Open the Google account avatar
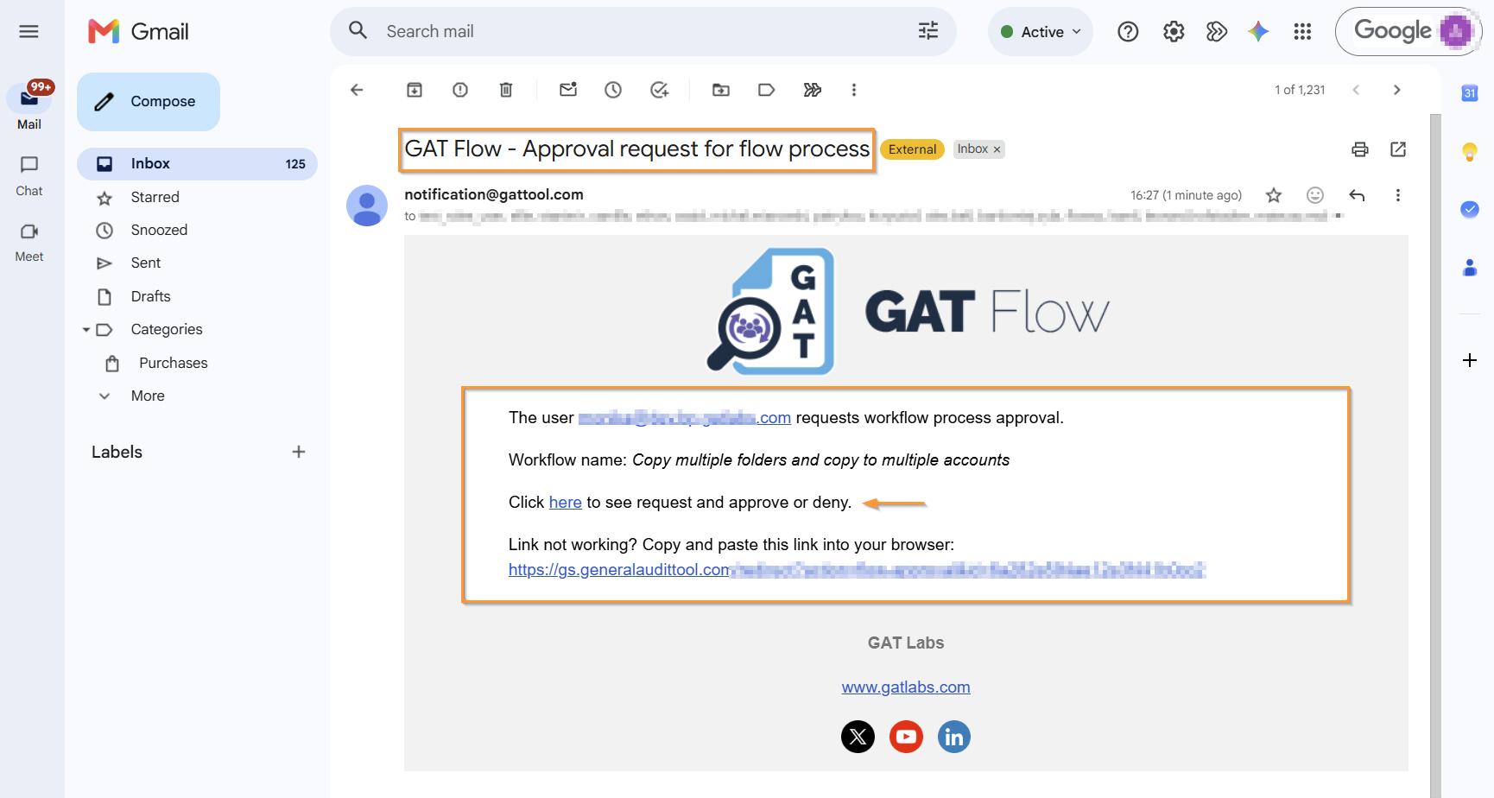The height and width of the screenshot is (798, 1494). point(1456,32)
